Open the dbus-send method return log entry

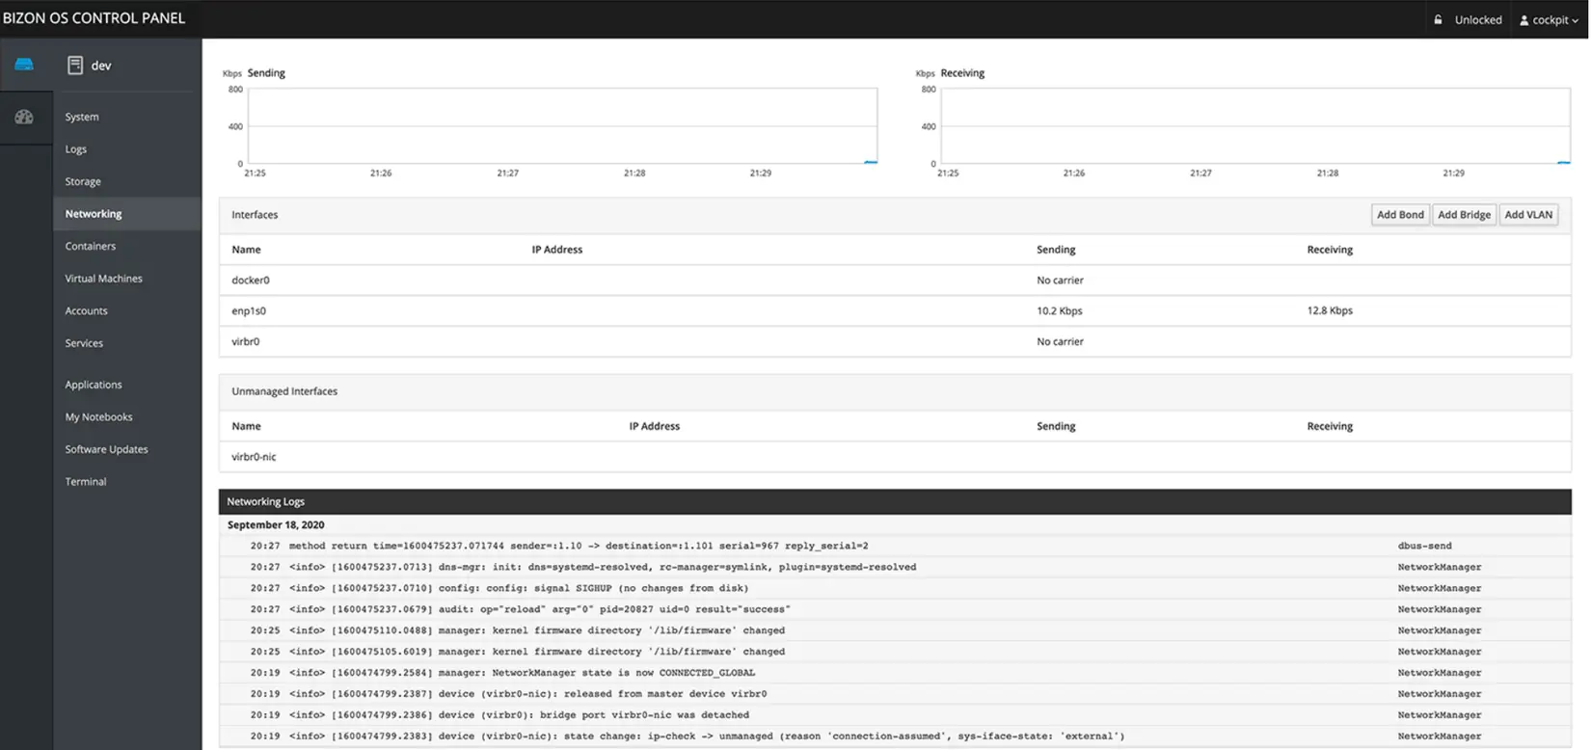coord(895,547)
